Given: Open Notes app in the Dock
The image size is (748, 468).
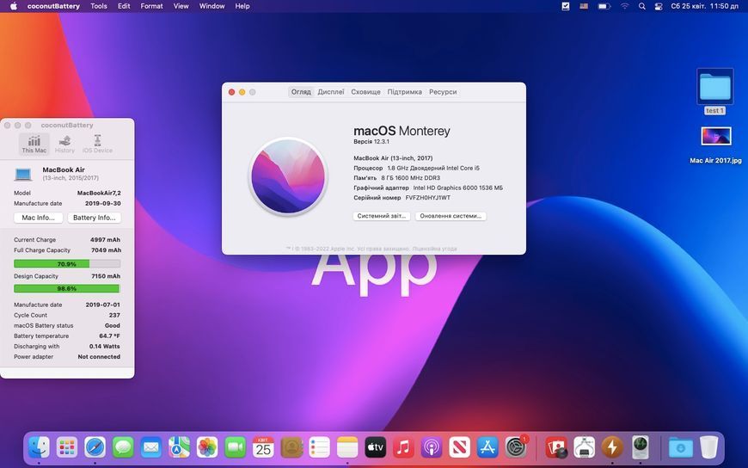Looking at the screenshot, I should (x=347, y=447).
